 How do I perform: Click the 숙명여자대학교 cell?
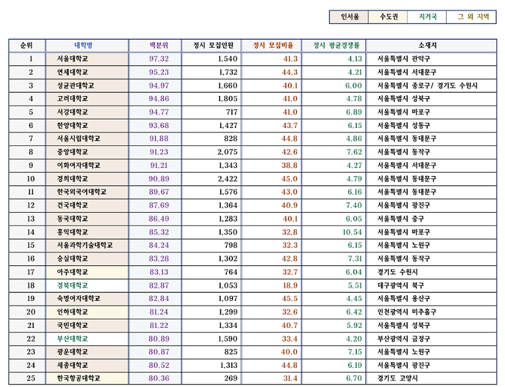tap(87, 298)
